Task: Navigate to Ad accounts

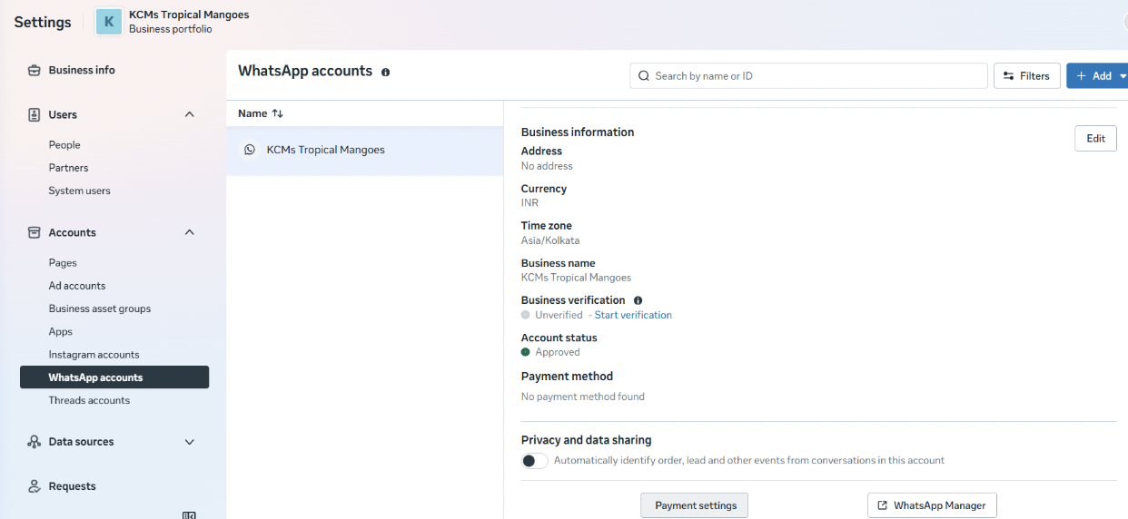Action: pos(77,286)
